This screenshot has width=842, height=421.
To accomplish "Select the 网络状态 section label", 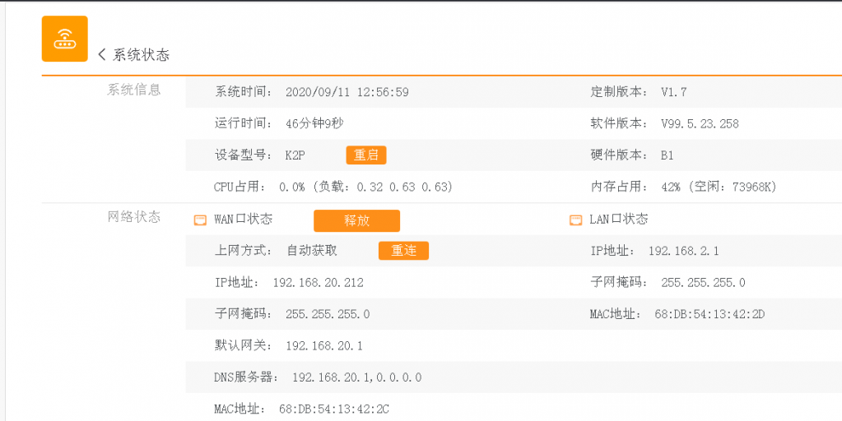I will 133,217.
